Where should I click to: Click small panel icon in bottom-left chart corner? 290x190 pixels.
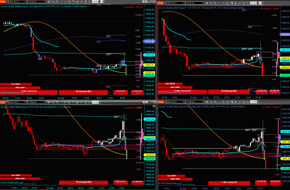154,106
